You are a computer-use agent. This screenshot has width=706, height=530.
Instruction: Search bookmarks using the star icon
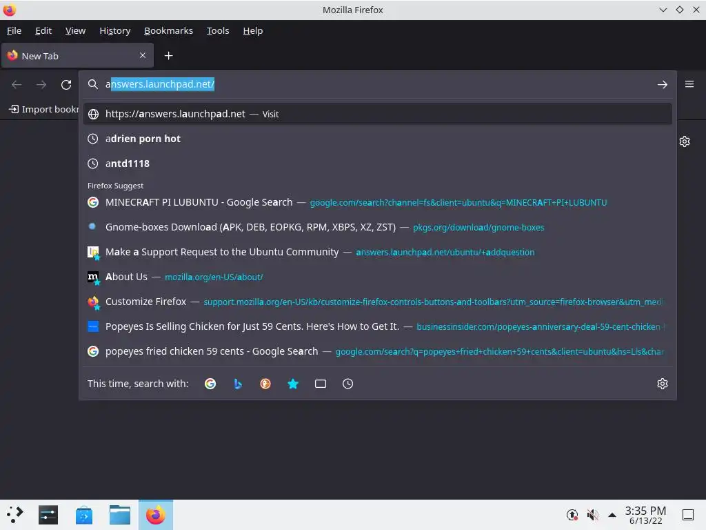click(292, 384)
